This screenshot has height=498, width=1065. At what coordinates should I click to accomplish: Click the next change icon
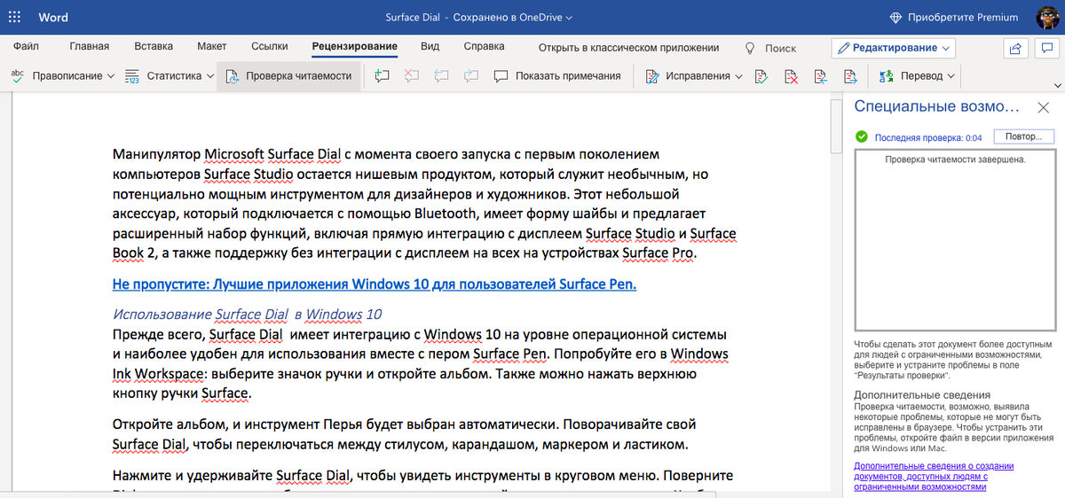(x=849, y=76)
